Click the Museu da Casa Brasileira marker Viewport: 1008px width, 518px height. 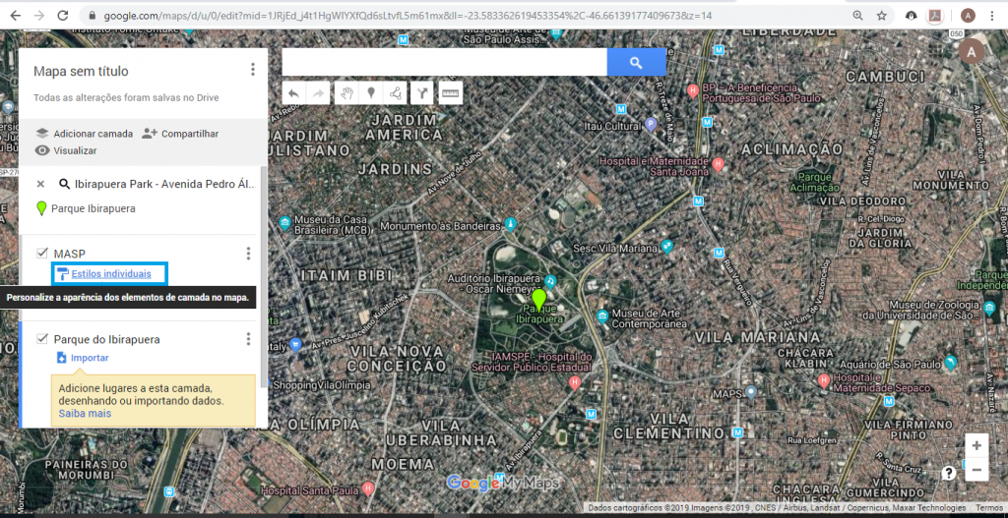[285, 223]
